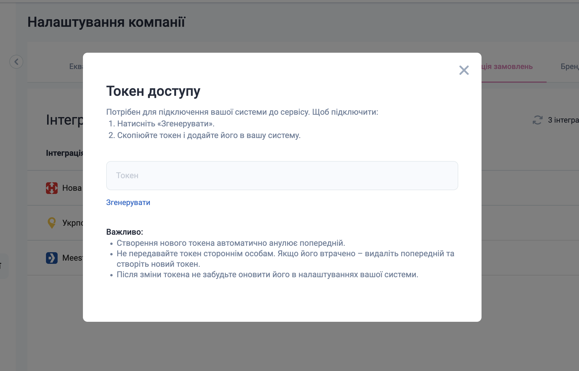Select the Укрпо integration row label
579x371 pixels.
[73, 223]
